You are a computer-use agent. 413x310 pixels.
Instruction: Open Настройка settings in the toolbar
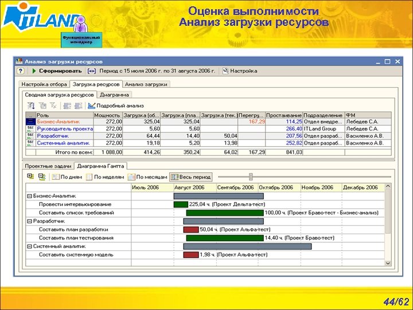point(240,71)
